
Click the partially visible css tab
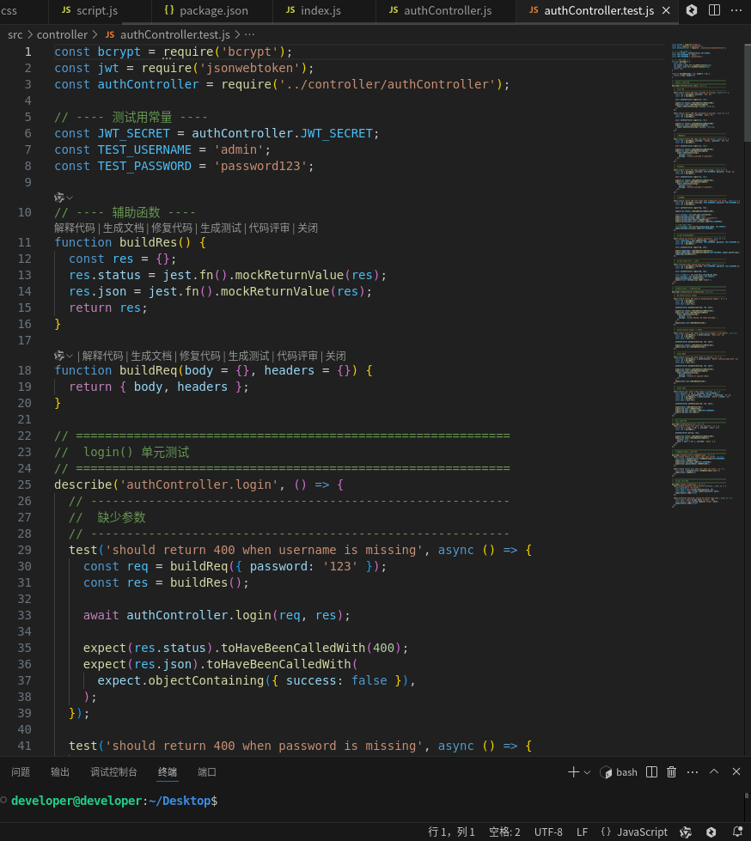click(x=9, y=10)
